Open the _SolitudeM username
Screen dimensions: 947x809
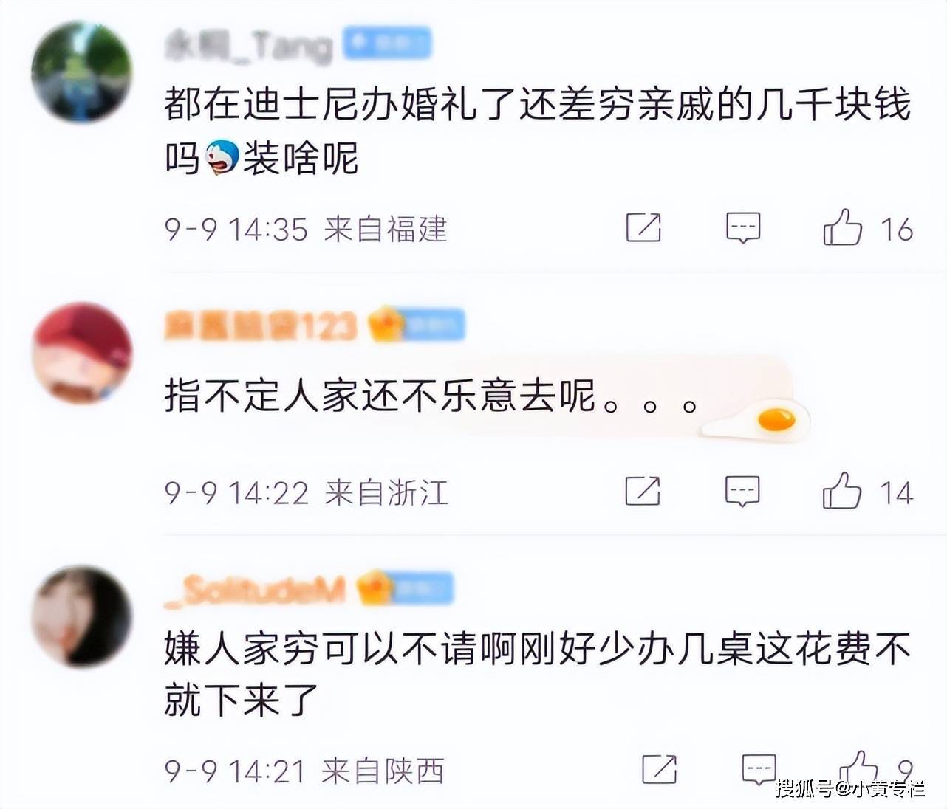click(x=254, y=589)
